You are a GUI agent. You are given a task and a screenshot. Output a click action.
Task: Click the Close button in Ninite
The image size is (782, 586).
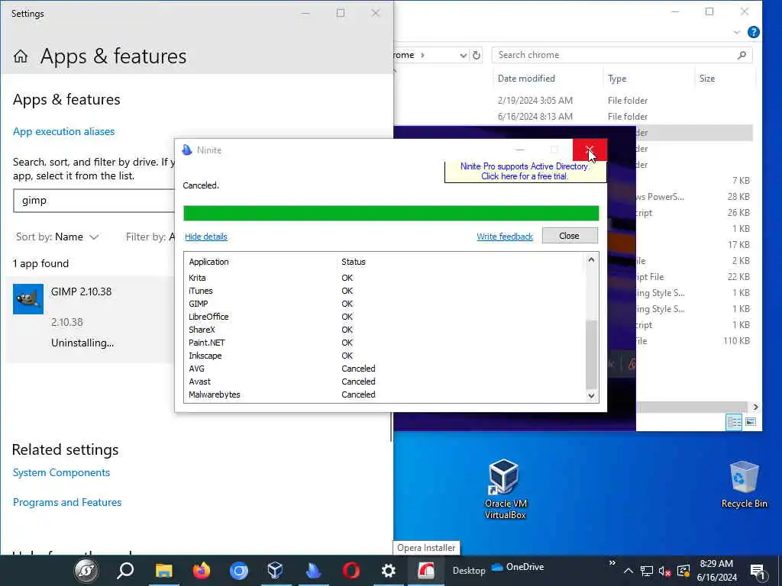click(x=570, y=236)
